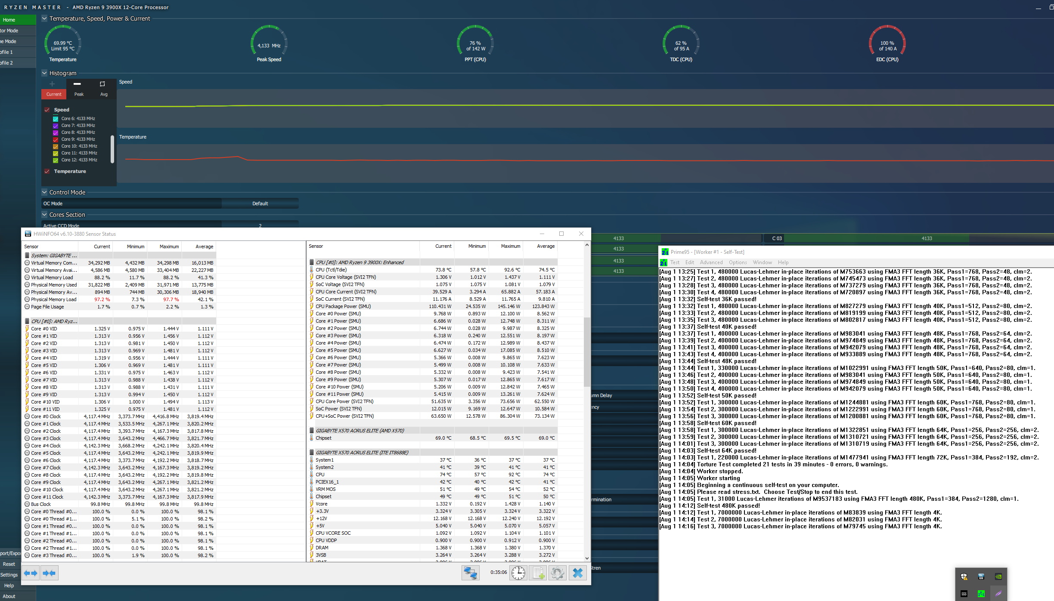The image size is (1054, 601).
Task: Click HWiNFO scroll down arrow
Action: pos(587,558)
